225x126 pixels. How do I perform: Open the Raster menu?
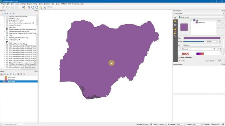[41, 4]
